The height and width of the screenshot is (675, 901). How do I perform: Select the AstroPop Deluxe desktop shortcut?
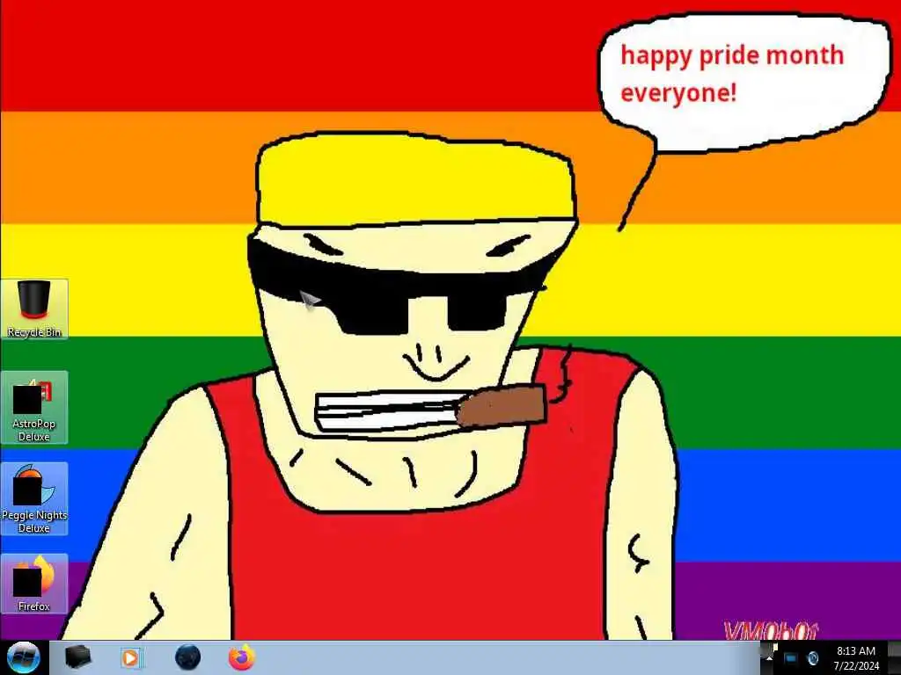34,407
